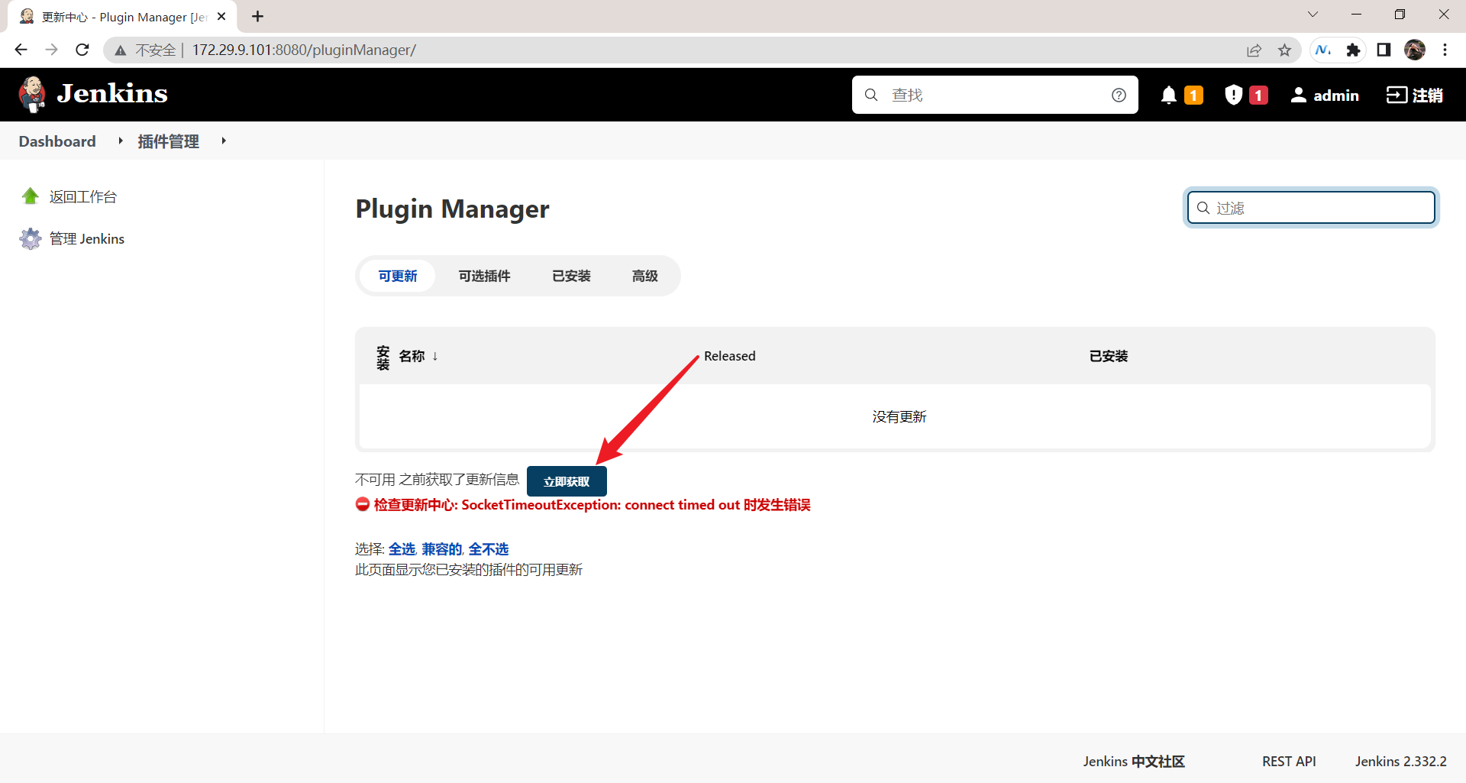The image size is (1466, 783).
Task: Click the not secure warning icon in address bar
Action: pyautogui.click(x=121, y=50)
